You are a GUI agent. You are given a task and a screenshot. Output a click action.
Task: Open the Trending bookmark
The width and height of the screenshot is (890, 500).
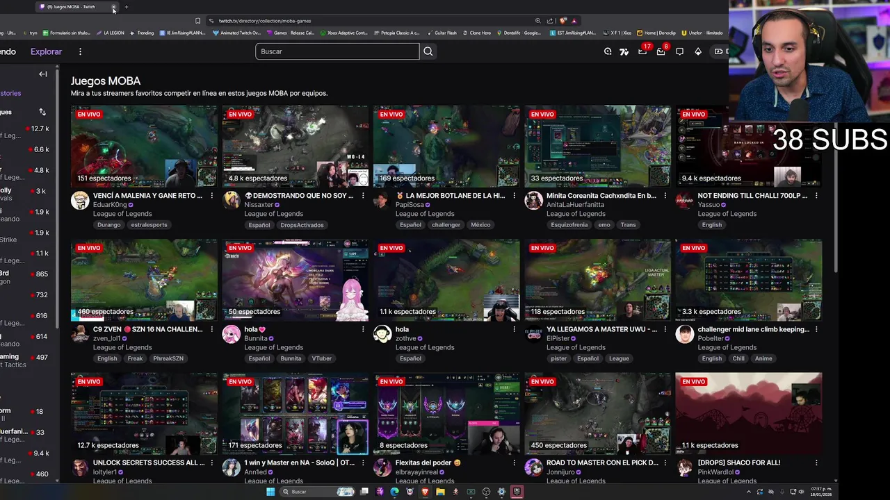coord(142,33)
